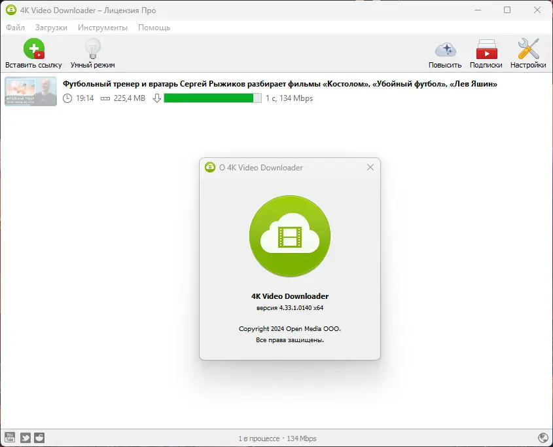This screenshot has width=553, height=447.
Task: Click the 4K Video Downloader logo in dialog
Action: point(289,236)
